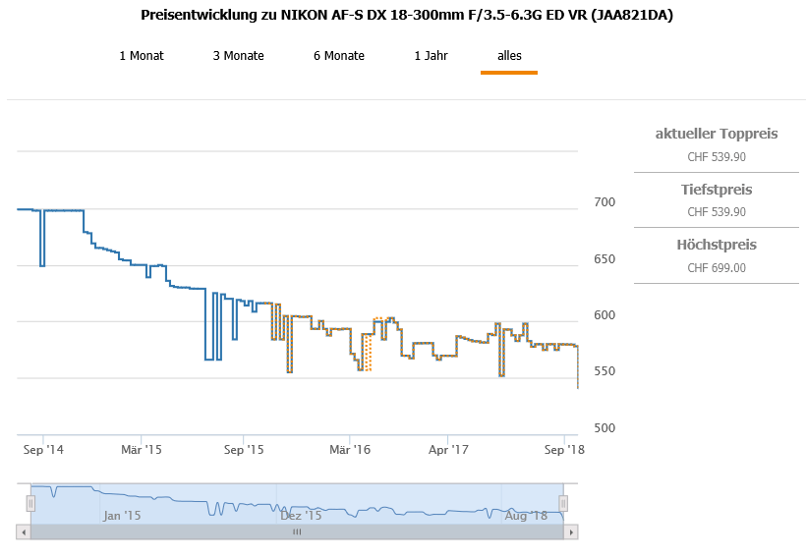
Task: Choose the 1 Jahr time range
Action: pyautogui.click(x=431, y=56)
